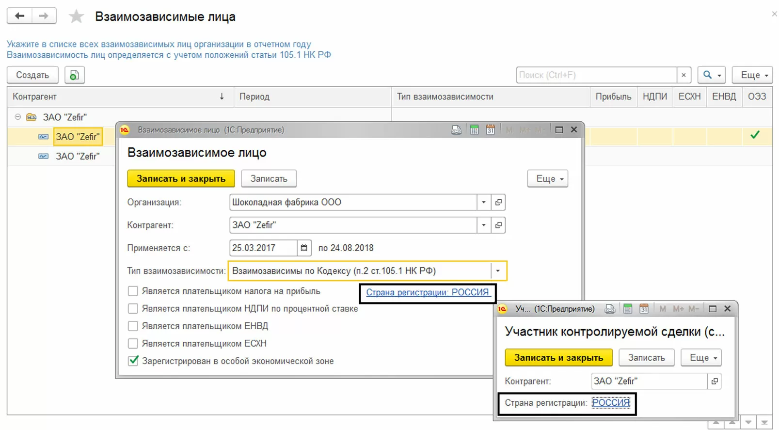779x430 pixels.
Task: Open calendar picker for Применяется с date
Action: pos(304,248)
